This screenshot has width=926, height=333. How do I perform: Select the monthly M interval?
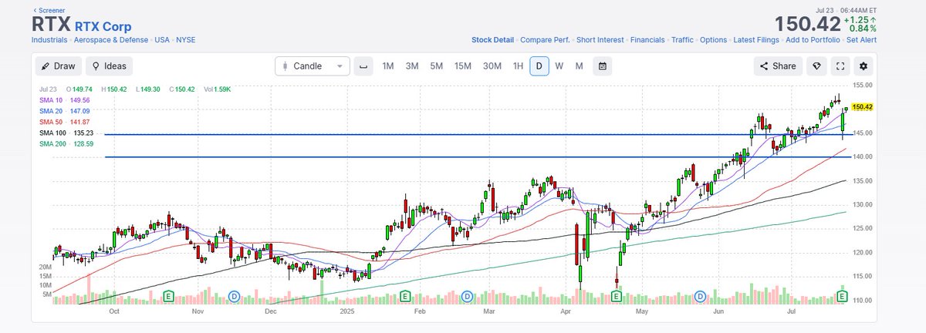(579, 66)
